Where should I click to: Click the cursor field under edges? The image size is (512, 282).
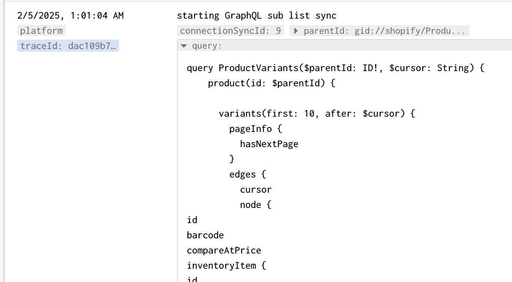[256, 190]
